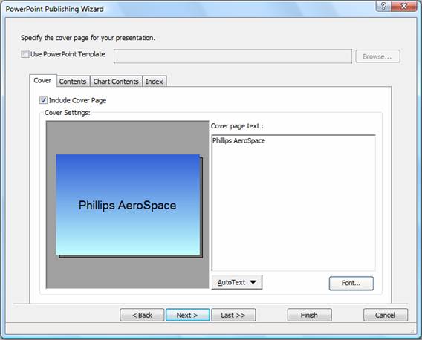Click the Phillips AeroSpace cover slide preview
The width and height of the screenshot is (422, 340).
pyautogui.click(x=128, y=205)
